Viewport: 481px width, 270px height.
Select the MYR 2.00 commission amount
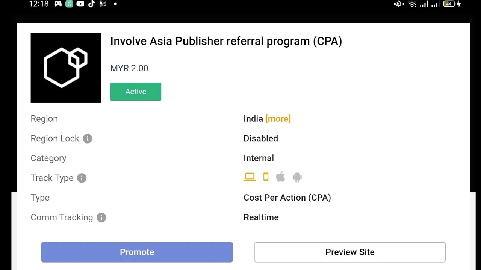[129, 68]
